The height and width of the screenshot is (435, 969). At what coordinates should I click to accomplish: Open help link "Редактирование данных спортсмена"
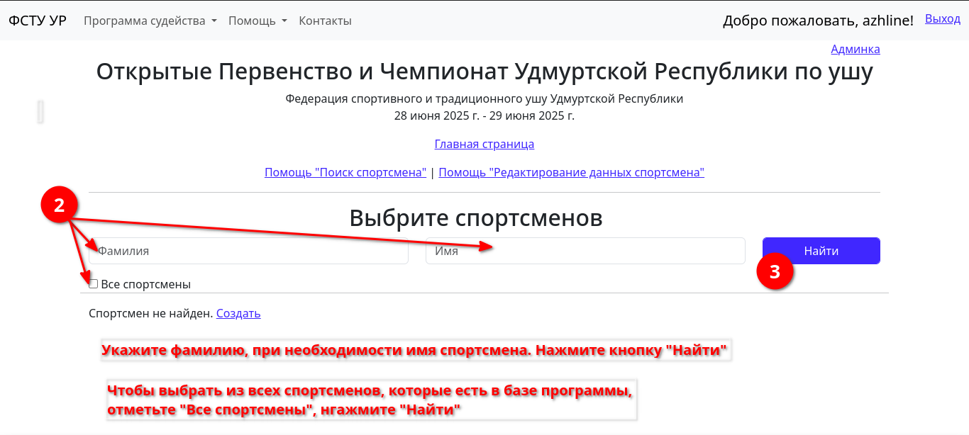571,172
